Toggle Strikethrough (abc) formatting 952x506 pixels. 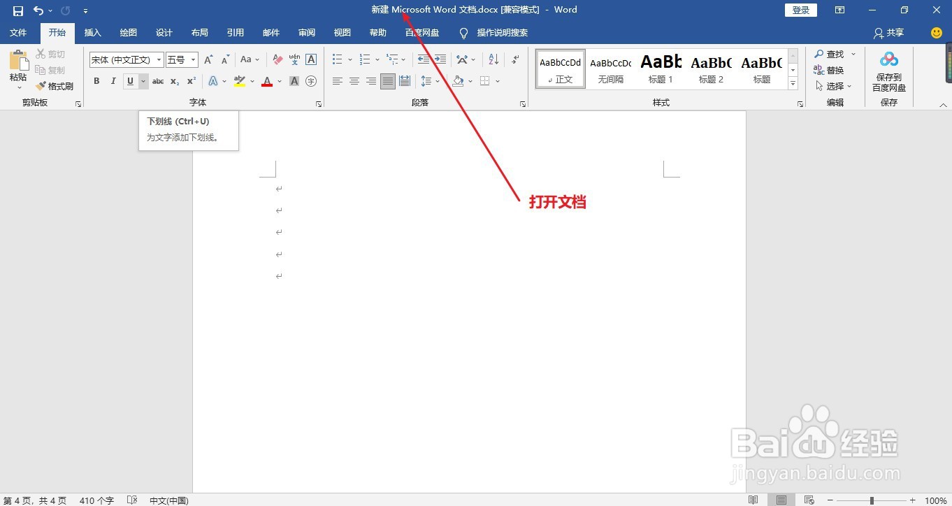pyautogui.click(x=158, y=81)
